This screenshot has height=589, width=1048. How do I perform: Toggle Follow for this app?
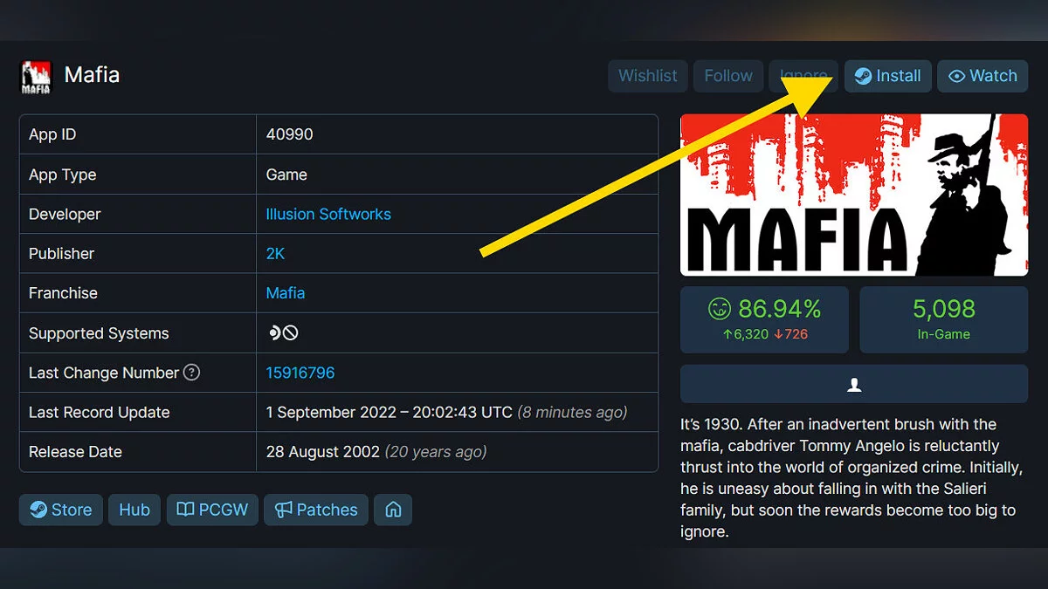tap(728, 76)
